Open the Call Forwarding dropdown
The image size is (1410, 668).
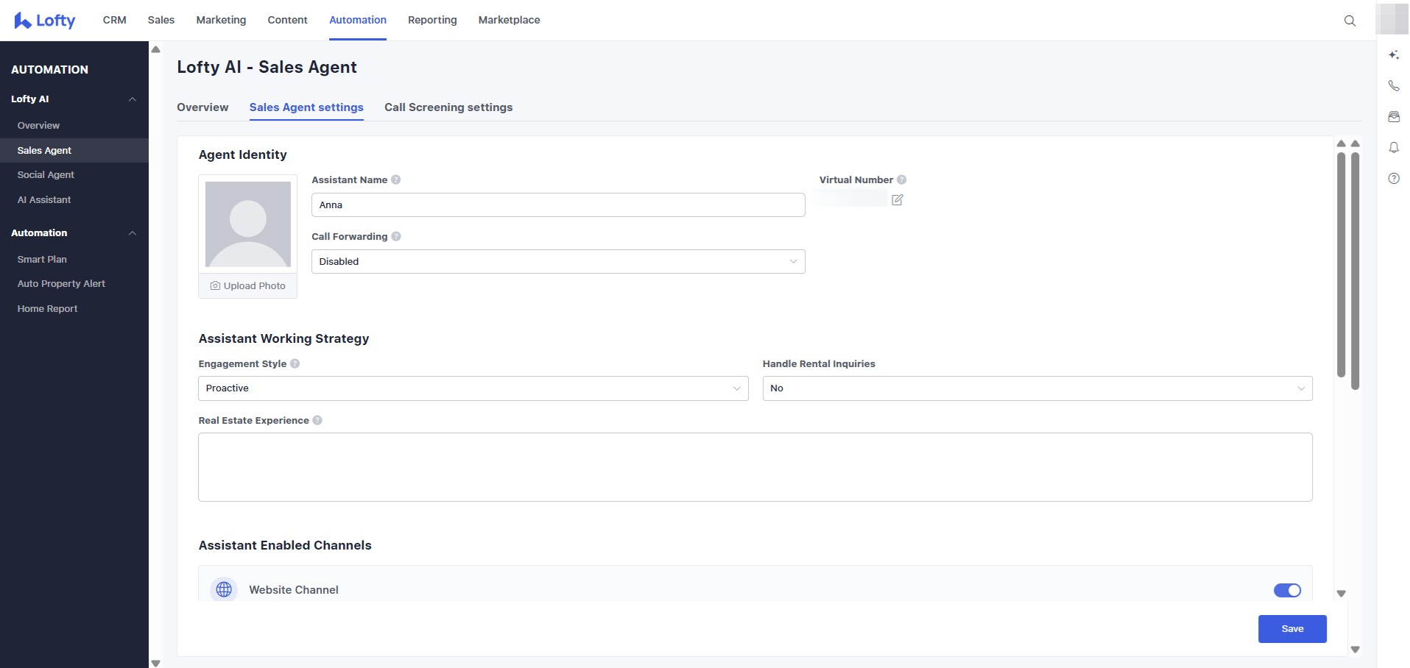pyautogui.click(x=557, y=262)
